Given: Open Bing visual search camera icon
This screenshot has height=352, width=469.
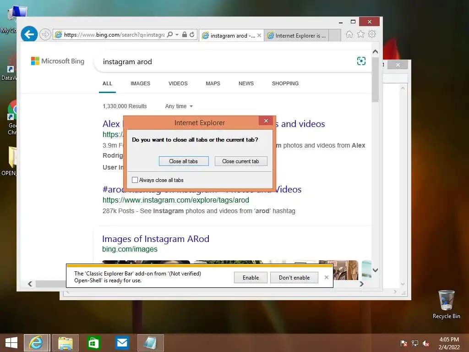Looking at the screenshot, I should [x=361, y=61].
